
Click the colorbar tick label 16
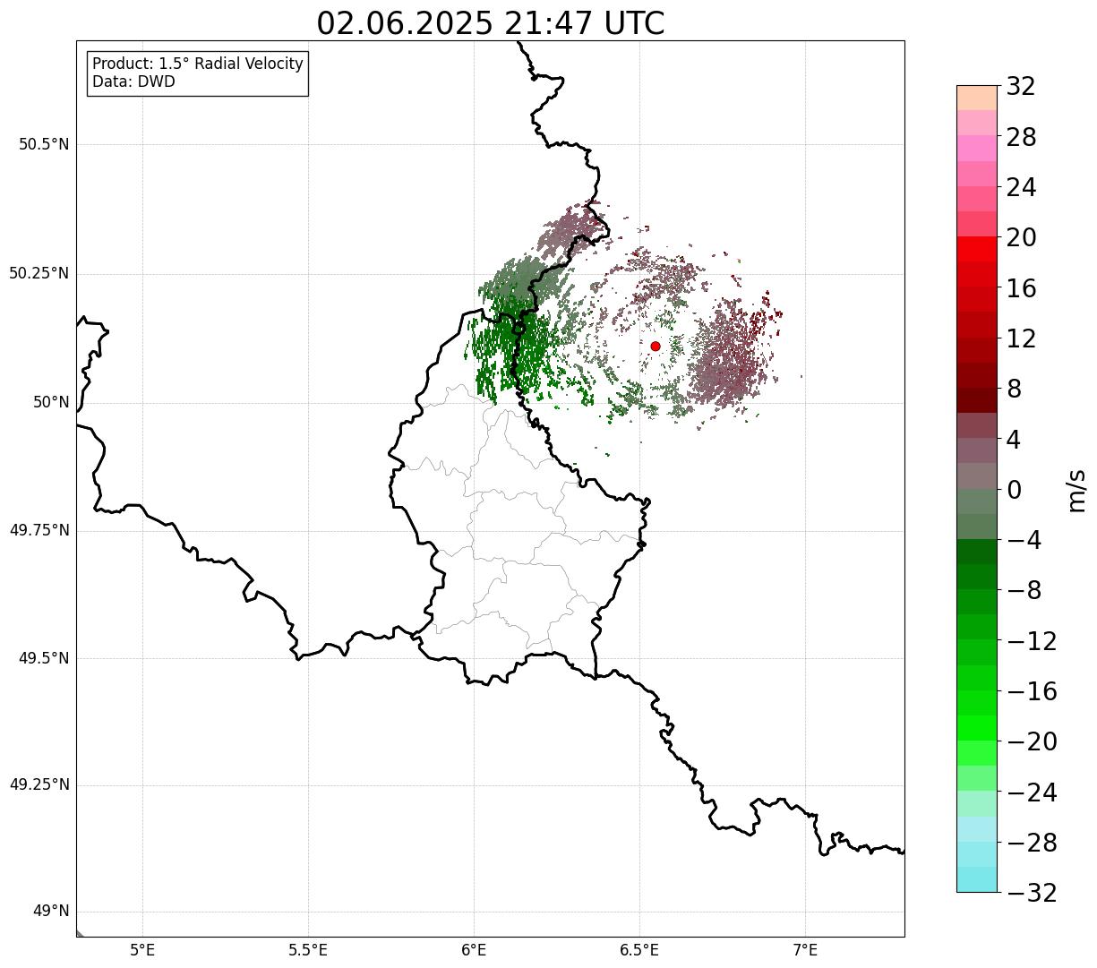pos(1021,288)
